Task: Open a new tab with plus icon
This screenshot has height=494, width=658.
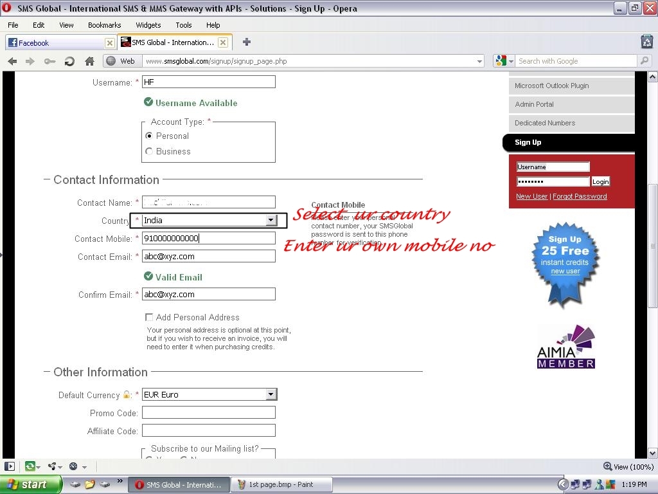Action: point(247,42)
